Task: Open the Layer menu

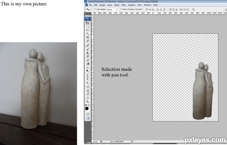Action: [110, 5]
